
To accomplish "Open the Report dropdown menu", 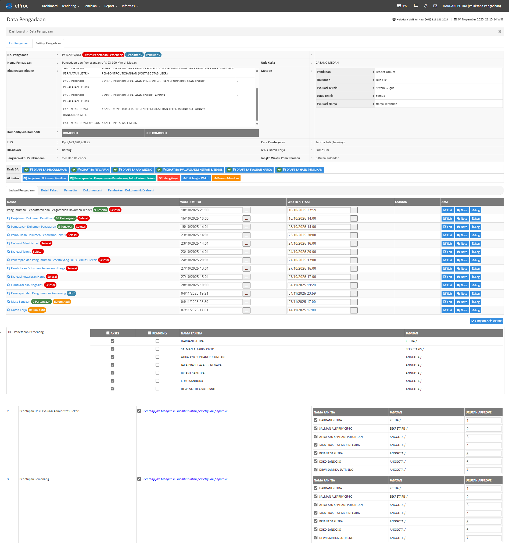I will 111,6.
